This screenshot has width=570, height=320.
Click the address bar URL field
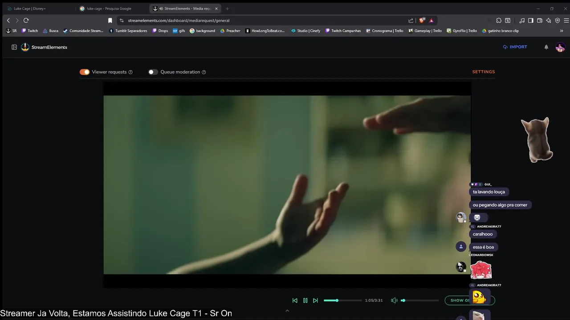267,20
